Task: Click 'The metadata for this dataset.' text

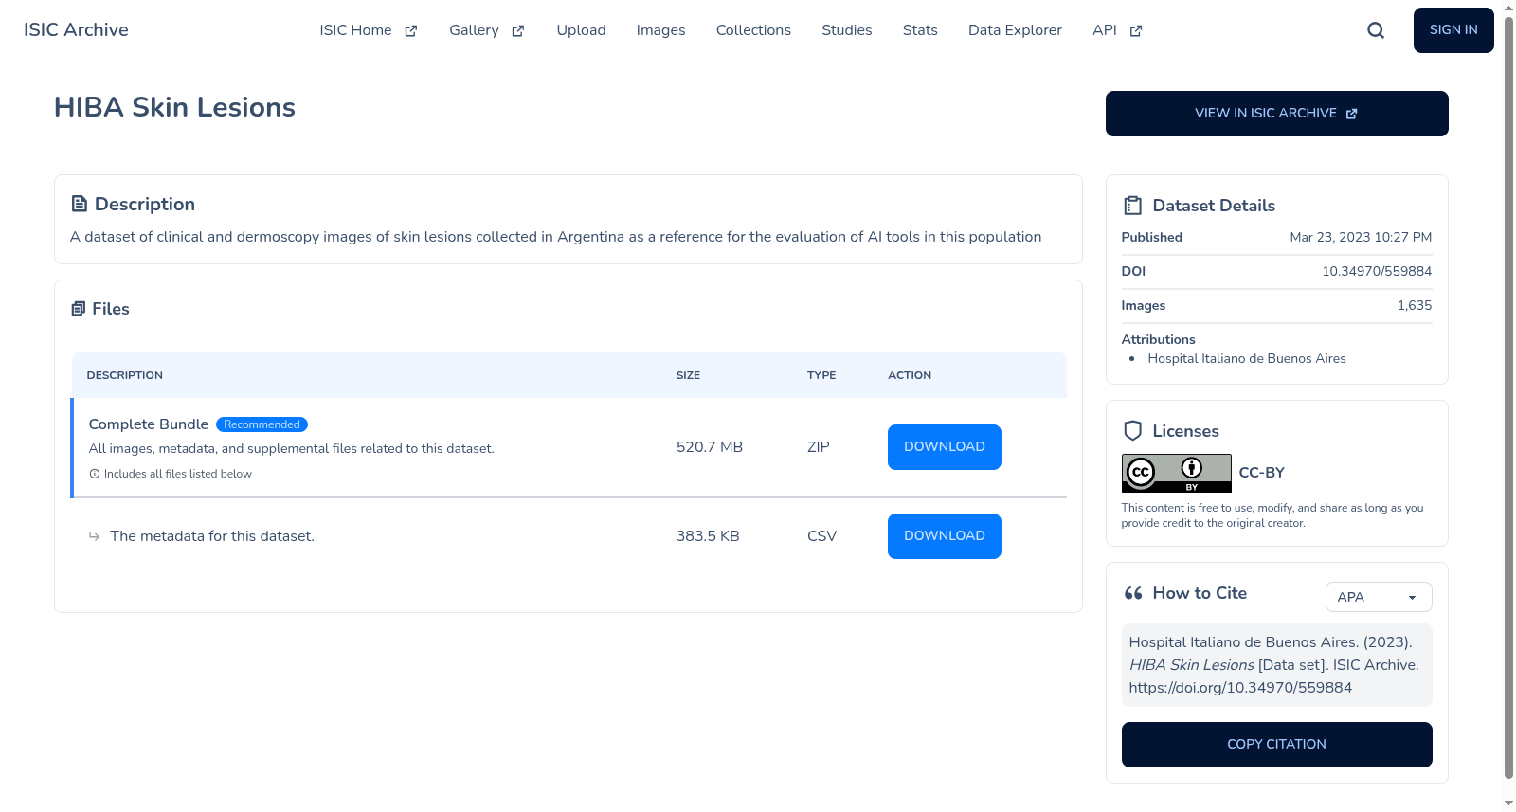Action: tap(212, 536)
